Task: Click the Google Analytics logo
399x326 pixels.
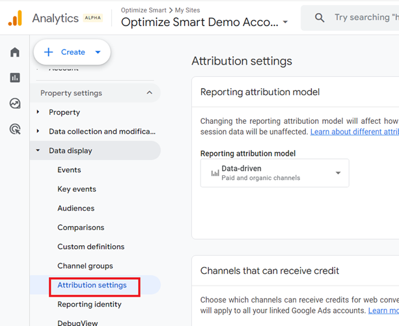Action: 15,18
